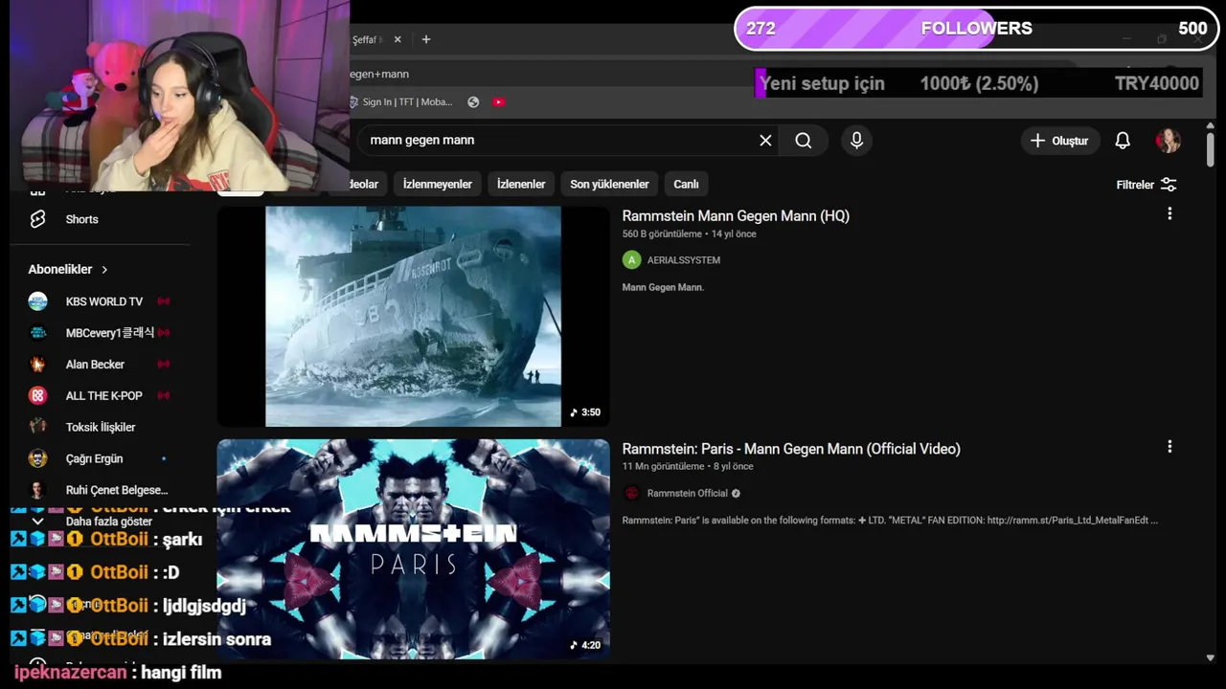The height and width of the screenshot is (689, 1226).
Task: Click the 560 B görüntüleme view count
Action: (x=662, y=233)
